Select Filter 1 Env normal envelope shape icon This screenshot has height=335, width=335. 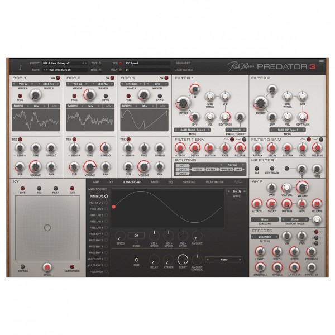[x=226, y=140]
